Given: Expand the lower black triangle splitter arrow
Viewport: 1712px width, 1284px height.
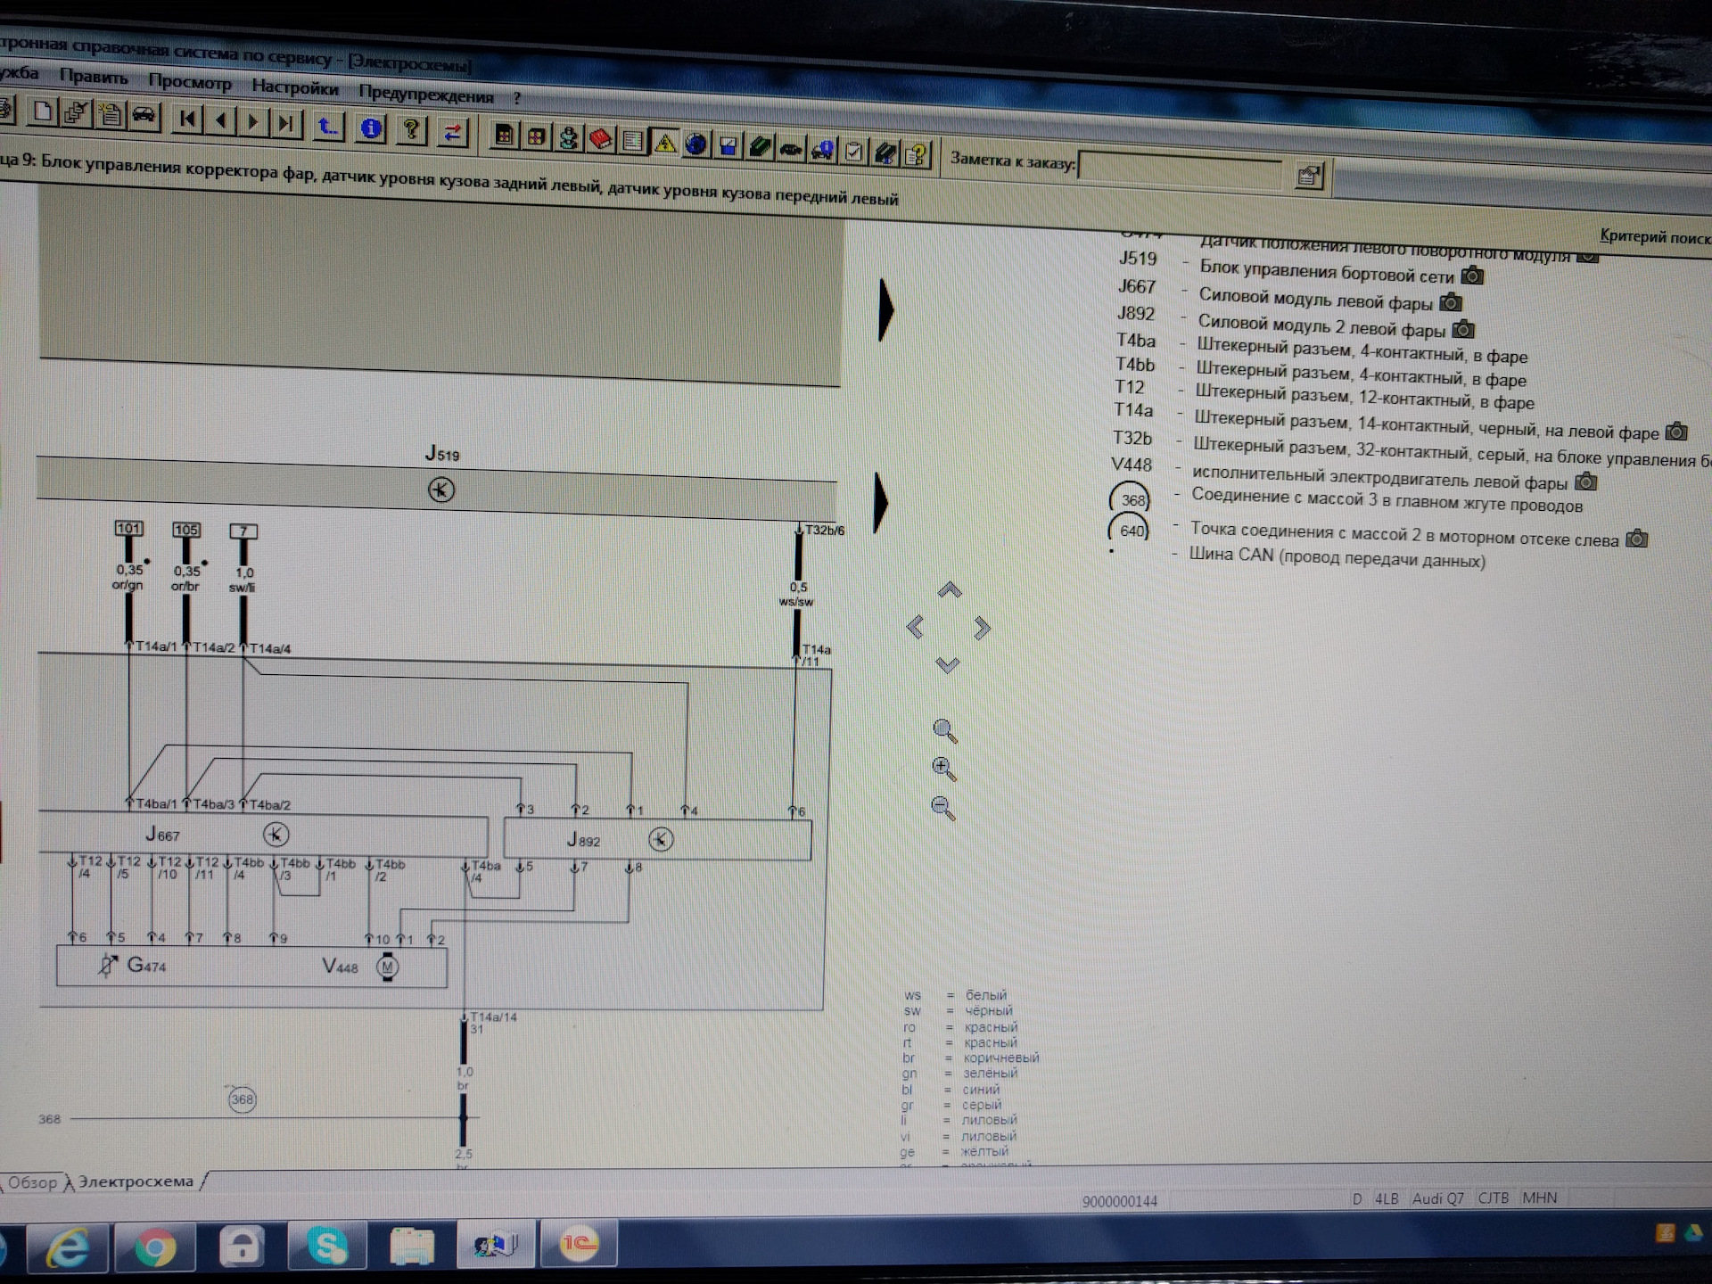Looking at the screenshot, I should [881, 502].
